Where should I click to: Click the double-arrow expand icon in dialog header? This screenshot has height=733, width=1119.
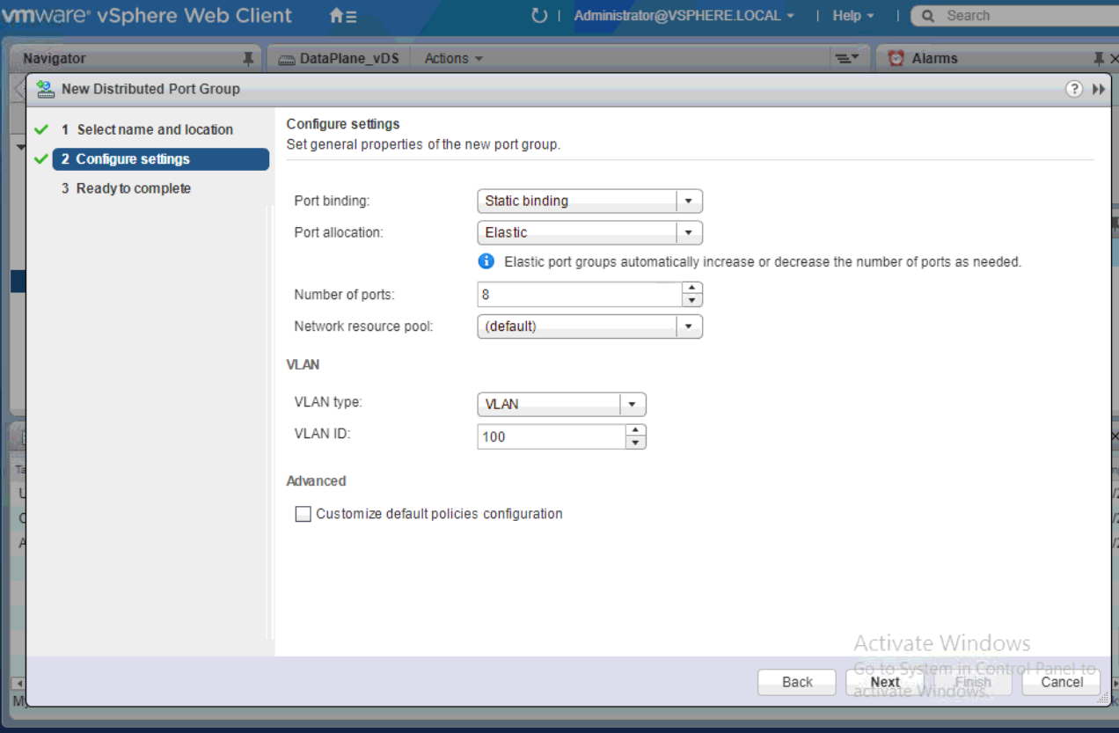(1098, 89)
